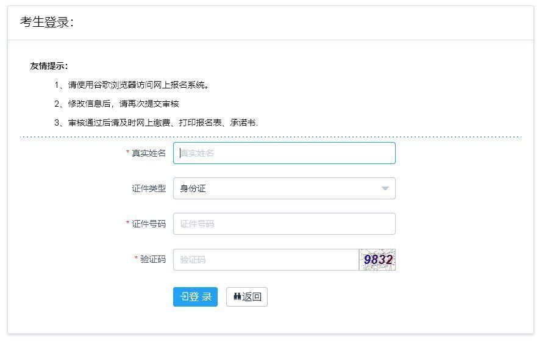
Task: Click into the 证件号码 text box
Action: pos(283,224)
